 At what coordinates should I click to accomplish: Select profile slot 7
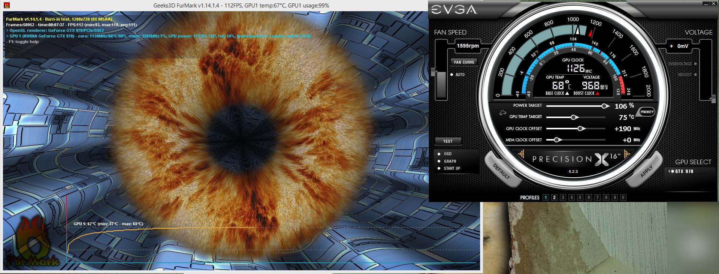(x=597, y=198)
